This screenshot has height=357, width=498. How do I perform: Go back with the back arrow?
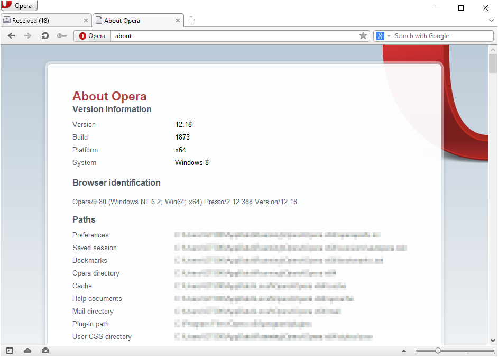(x=12, y=36)
